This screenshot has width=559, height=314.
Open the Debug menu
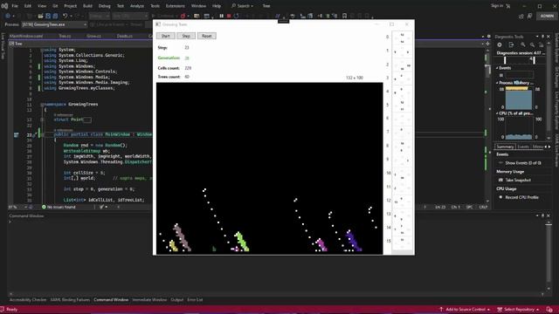tap(104, 6)
